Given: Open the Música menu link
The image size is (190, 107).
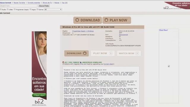Looking at the screenshot, I should tap(57, 3).
